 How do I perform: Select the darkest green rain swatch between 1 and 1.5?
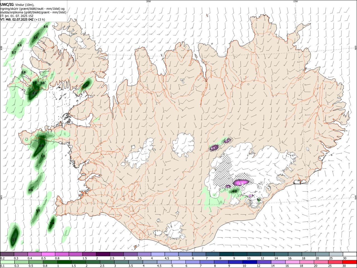tap(64, 262)
